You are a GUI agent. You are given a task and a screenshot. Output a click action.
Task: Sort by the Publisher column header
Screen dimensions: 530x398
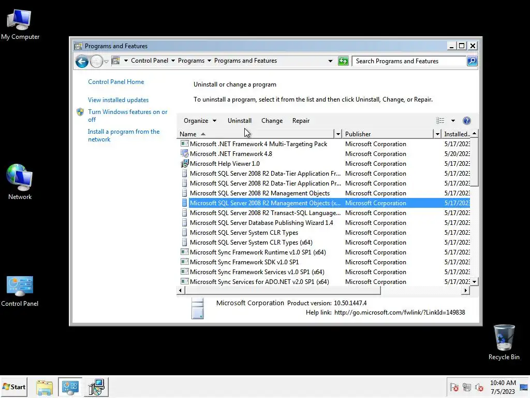[388, 134]
